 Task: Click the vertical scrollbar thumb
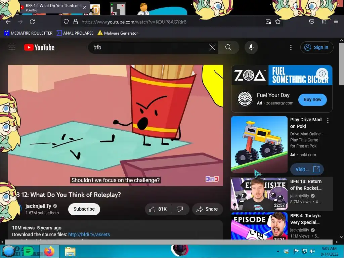click(341, 64)
